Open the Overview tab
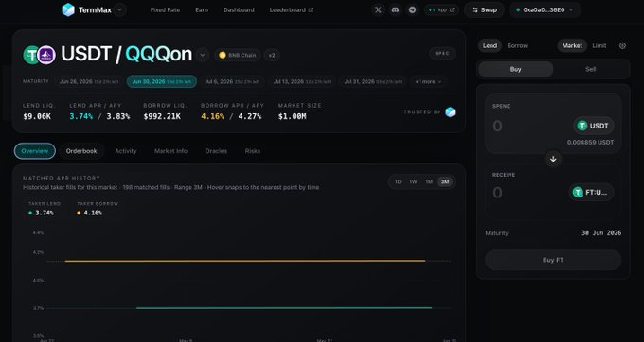 coord(34,151)
